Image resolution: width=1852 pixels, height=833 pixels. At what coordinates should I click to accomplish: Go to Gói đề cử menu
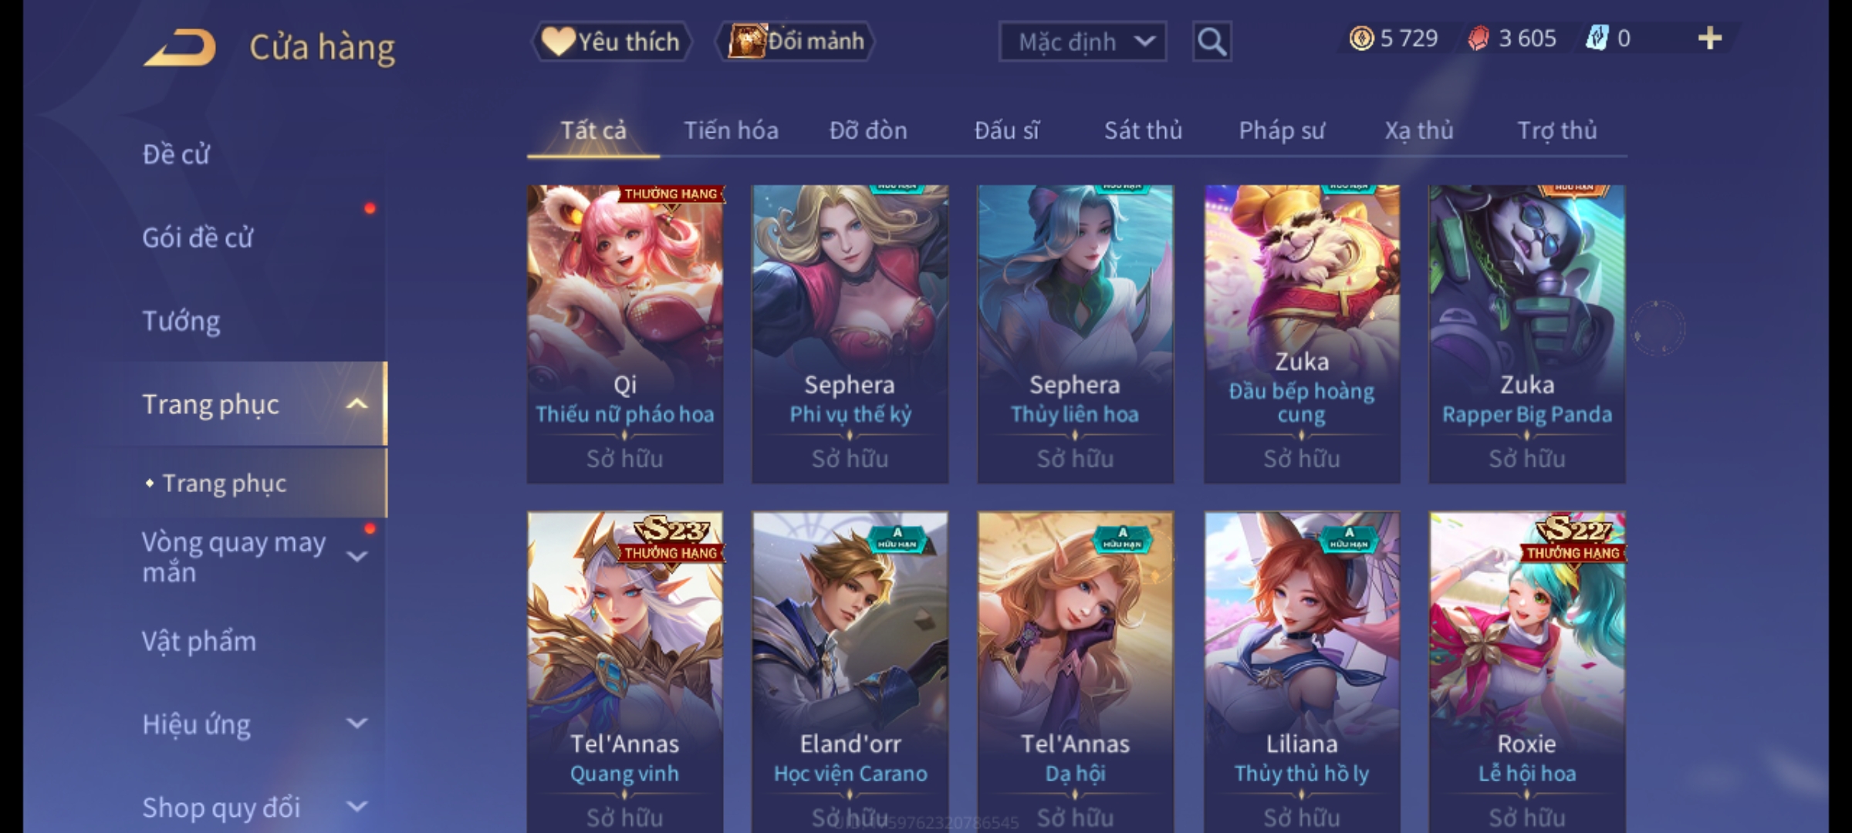click(198, 238)
